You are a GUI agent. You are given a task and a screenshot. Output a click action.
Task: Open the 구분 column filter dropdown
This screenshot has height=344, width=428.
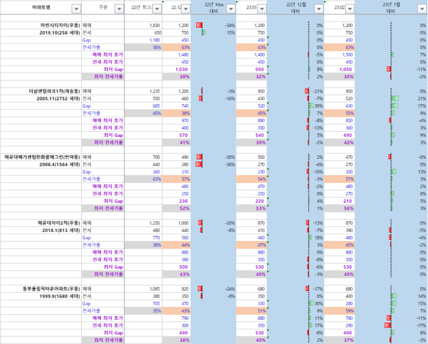119,9
